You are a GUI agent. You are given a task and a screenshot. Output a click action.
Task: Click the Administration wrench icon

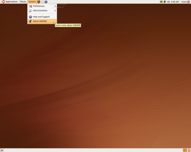[30, 11]
